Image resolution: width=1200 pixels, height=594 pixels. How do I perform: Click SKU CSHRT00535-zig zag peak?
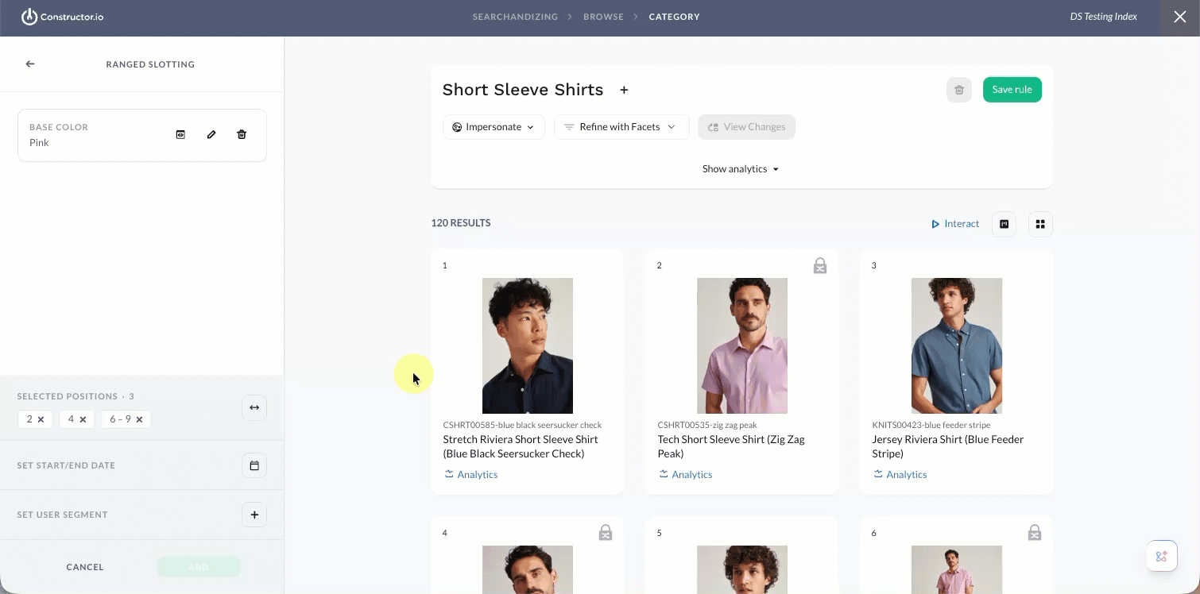click(x=707, y=425)
